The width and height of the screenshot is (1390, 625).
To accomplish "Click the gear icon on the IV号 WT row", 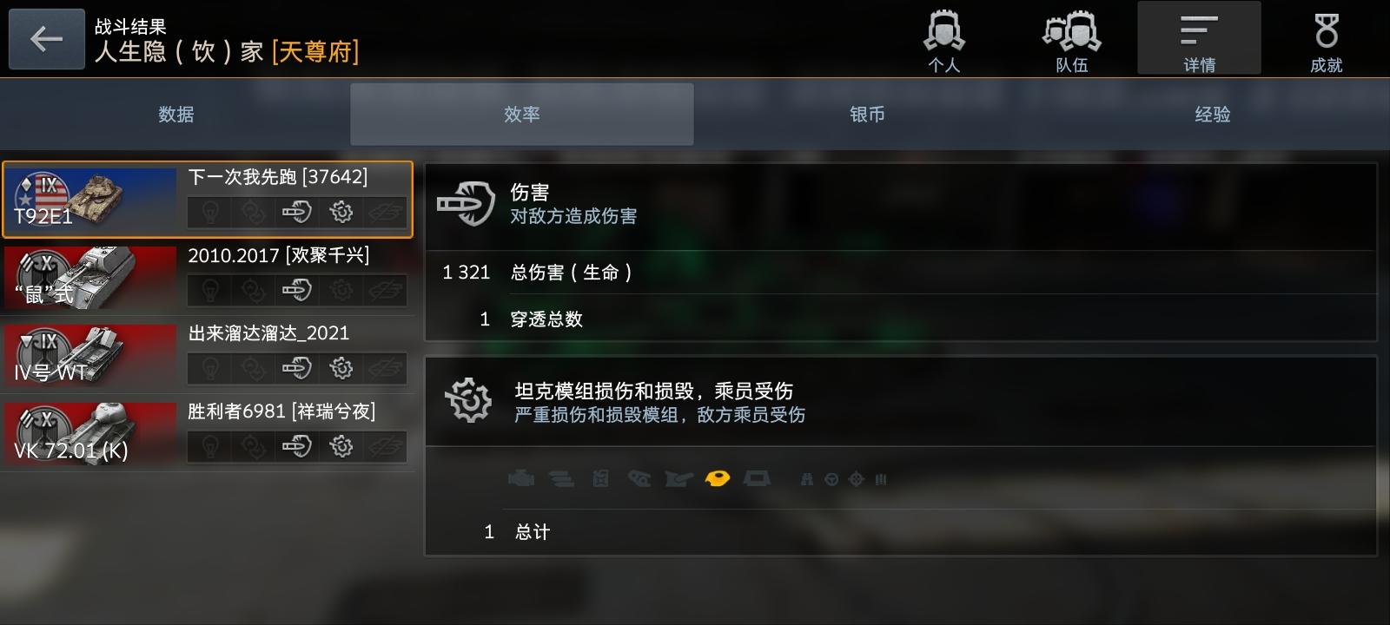I will 341,368.
